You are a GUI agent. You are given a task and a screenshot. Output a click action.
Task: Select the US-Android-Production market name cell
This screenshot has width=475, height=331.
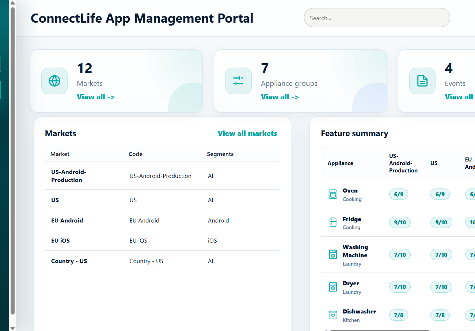[69, 176]
